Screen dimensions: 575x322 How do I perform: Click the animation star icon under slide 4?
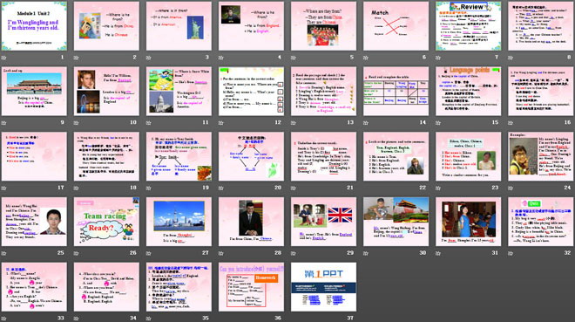point(221,58)
